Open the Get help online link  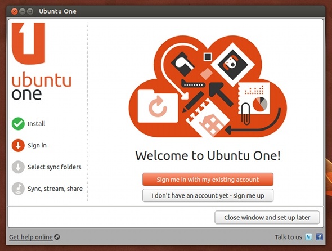(x=31, y=237)
